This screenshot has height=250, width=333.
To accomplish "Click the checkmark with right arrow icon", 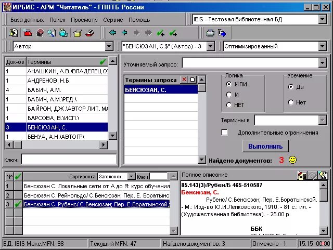I will click(173, 33).
